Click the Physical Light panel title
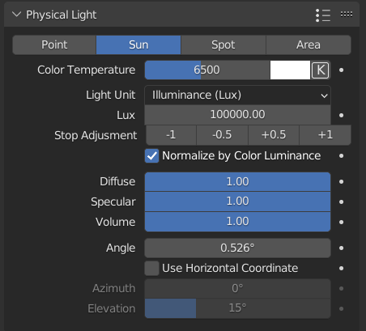This screenshot has height=331, width=366. (61, 15)
